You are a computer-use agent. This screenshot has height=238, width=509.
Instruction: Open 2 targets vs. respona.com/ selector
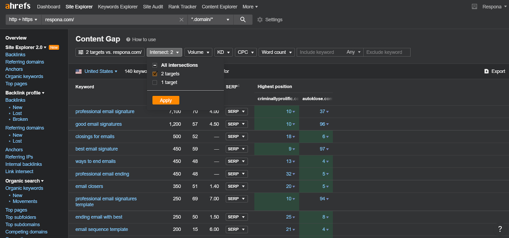click(x=110, y=52)
